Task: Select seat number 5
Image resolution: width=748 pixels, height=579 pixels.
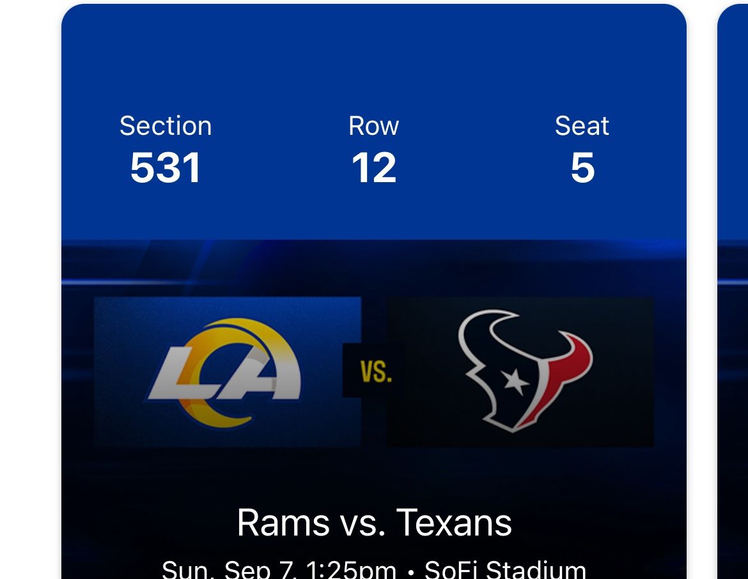Action: [582, 168]
